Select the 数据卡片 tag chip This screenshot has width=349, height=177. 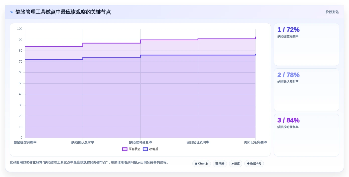pos(254,164)
